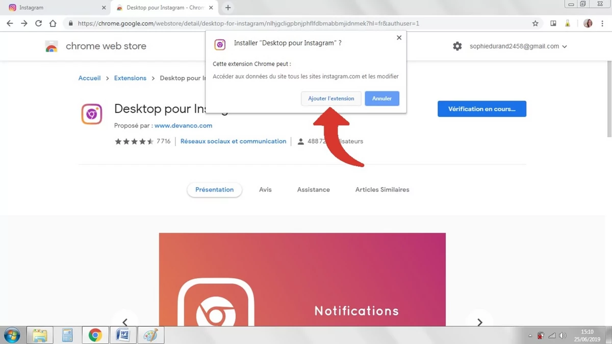This screenshot has height=344, width=612.
Task: Click the browser home icon
Action: point(53,23)
